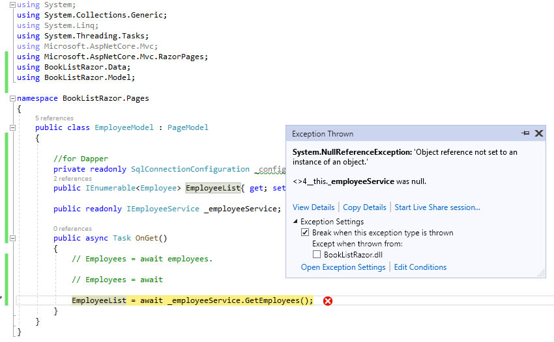Click the '// Employees = await employees.' comment
554x342 pixels.
click(x=142, y=259)
